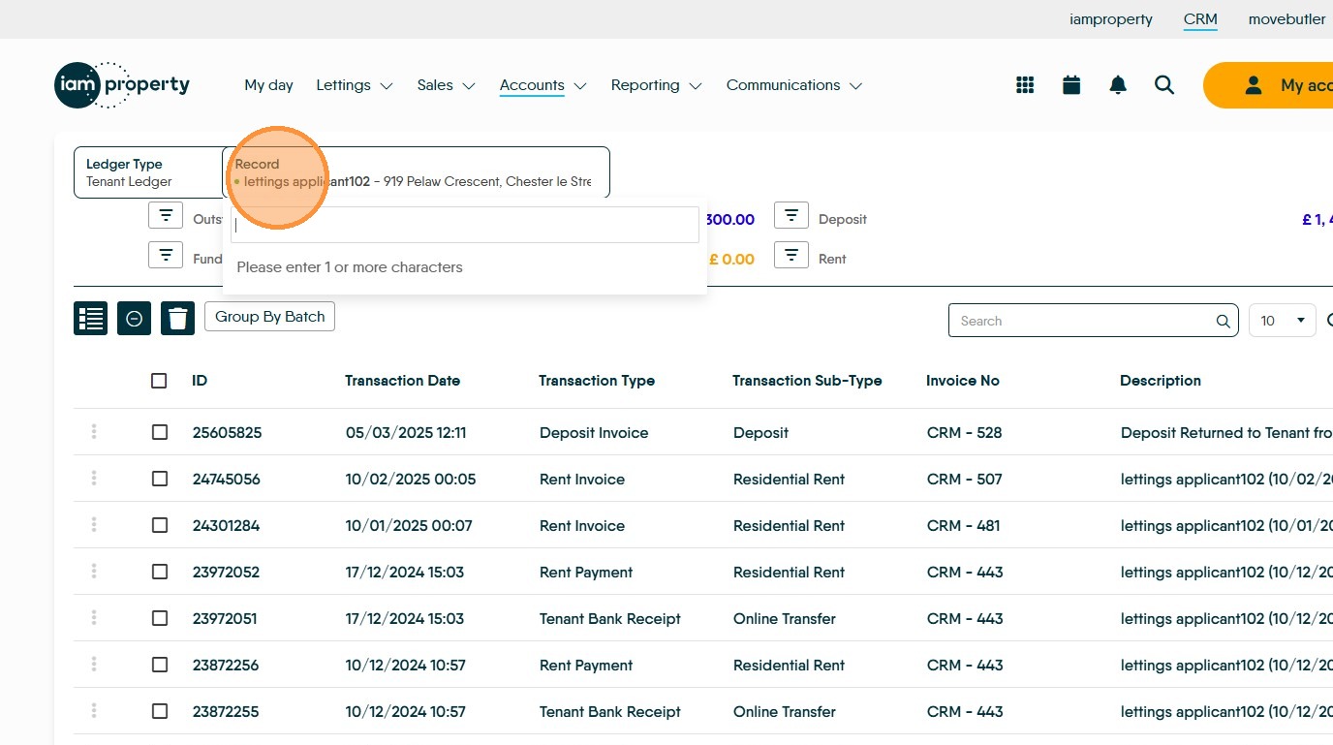This screenshot has height=745, width=1333.
Task: Open the movebutler link in top bar
Action: (x=1286, y=19)
